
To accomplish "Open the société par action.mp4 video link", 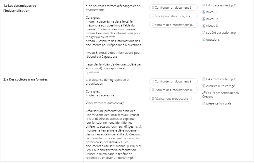I will tap(222, 33).
